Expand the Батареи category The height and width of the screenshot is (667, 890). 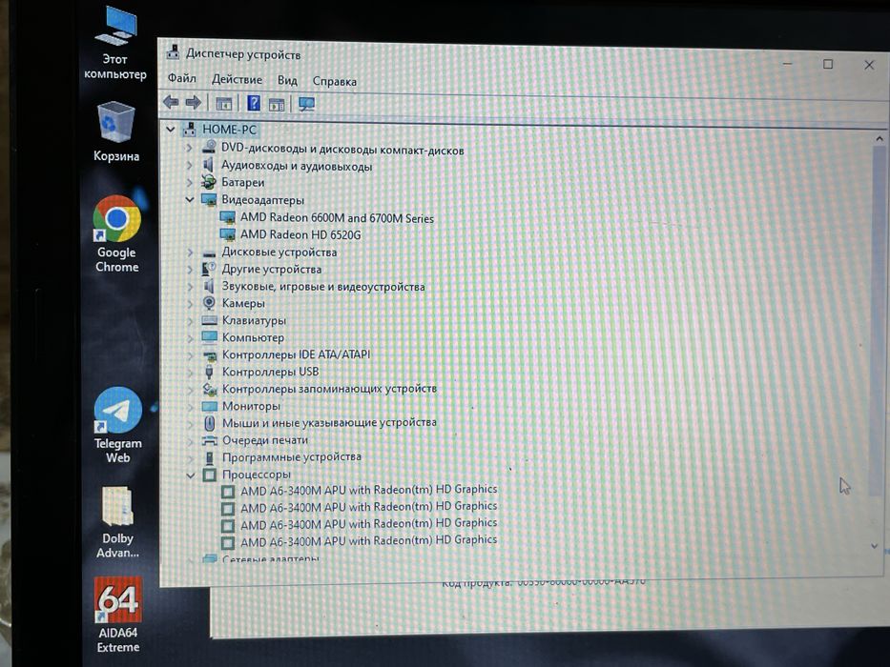click(x=190, y=182)
